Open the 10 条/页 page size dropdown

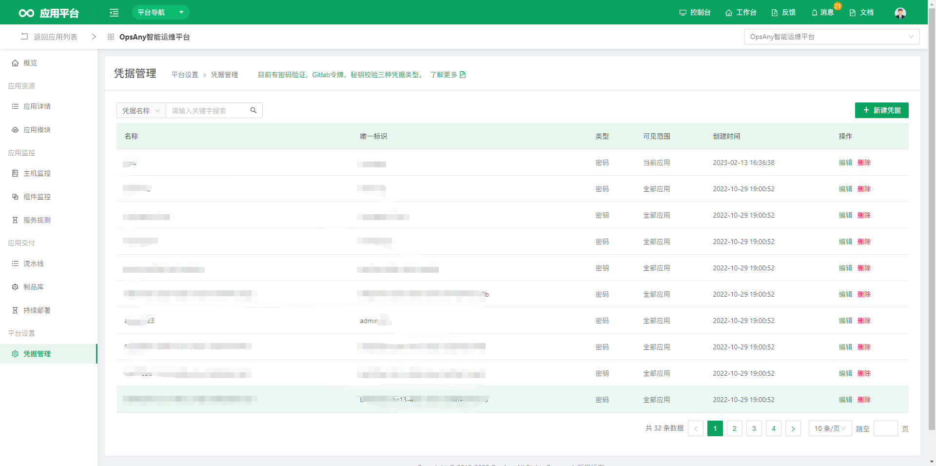(x=830, y=428)
